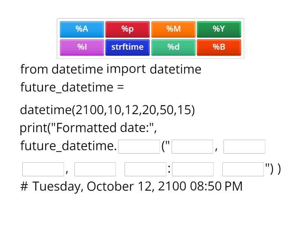Click the blank after the colon
Image resolution: width=301 pixels, height=226 pixels.
click(x=193, y=169)
